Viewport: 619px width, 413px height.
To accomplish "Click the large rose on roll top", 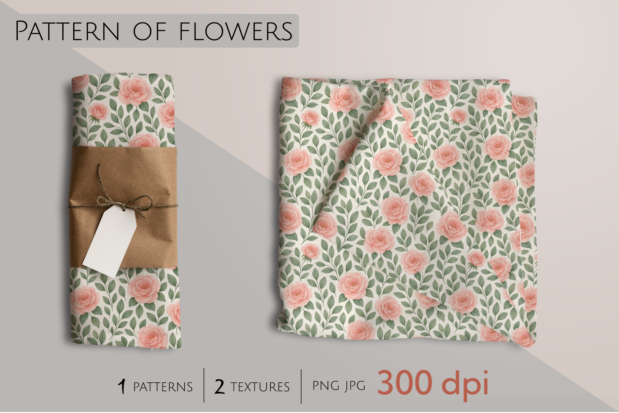I will point(135,90).
